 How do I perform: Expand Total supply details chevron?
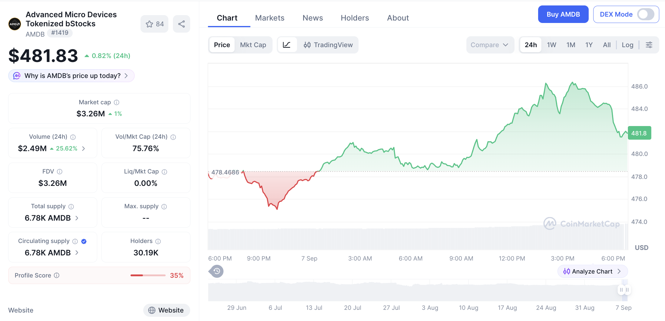(x=77, y=218)
